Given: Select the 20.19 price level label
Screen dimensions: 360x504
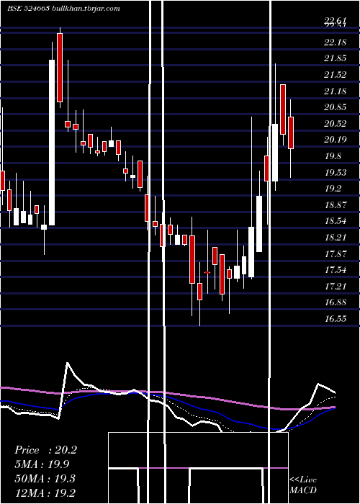Looking at the screenshot, I should [x=336, y=140].
